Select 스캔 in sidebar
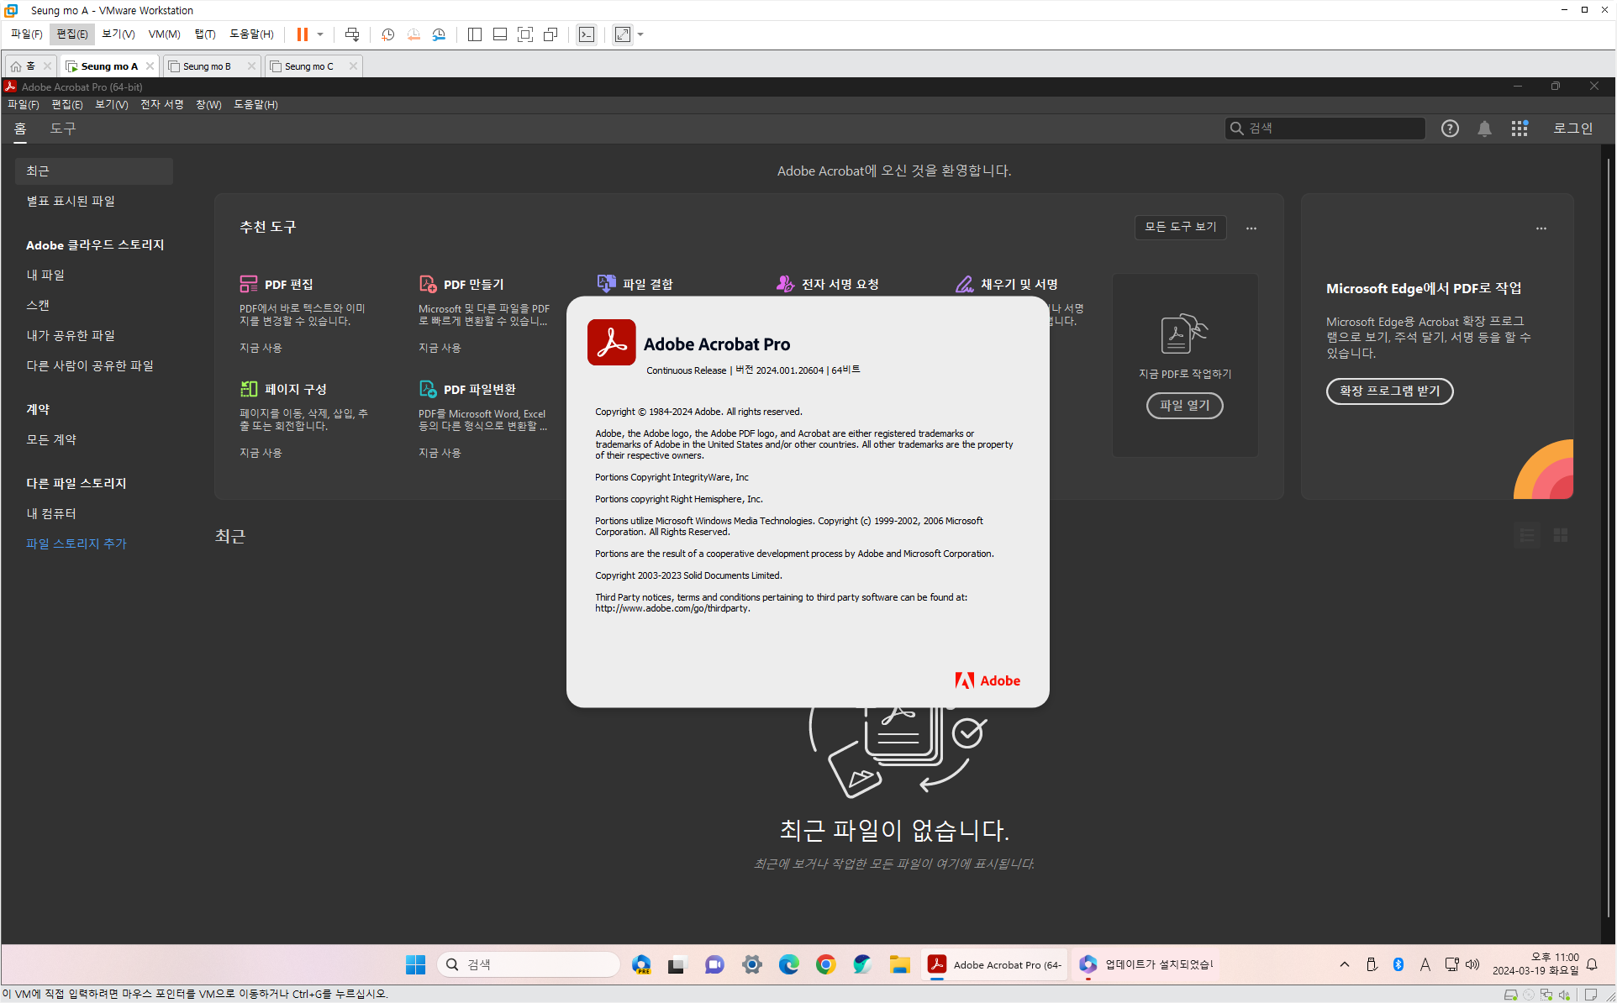1617x1003 pixels. (38, 305)
